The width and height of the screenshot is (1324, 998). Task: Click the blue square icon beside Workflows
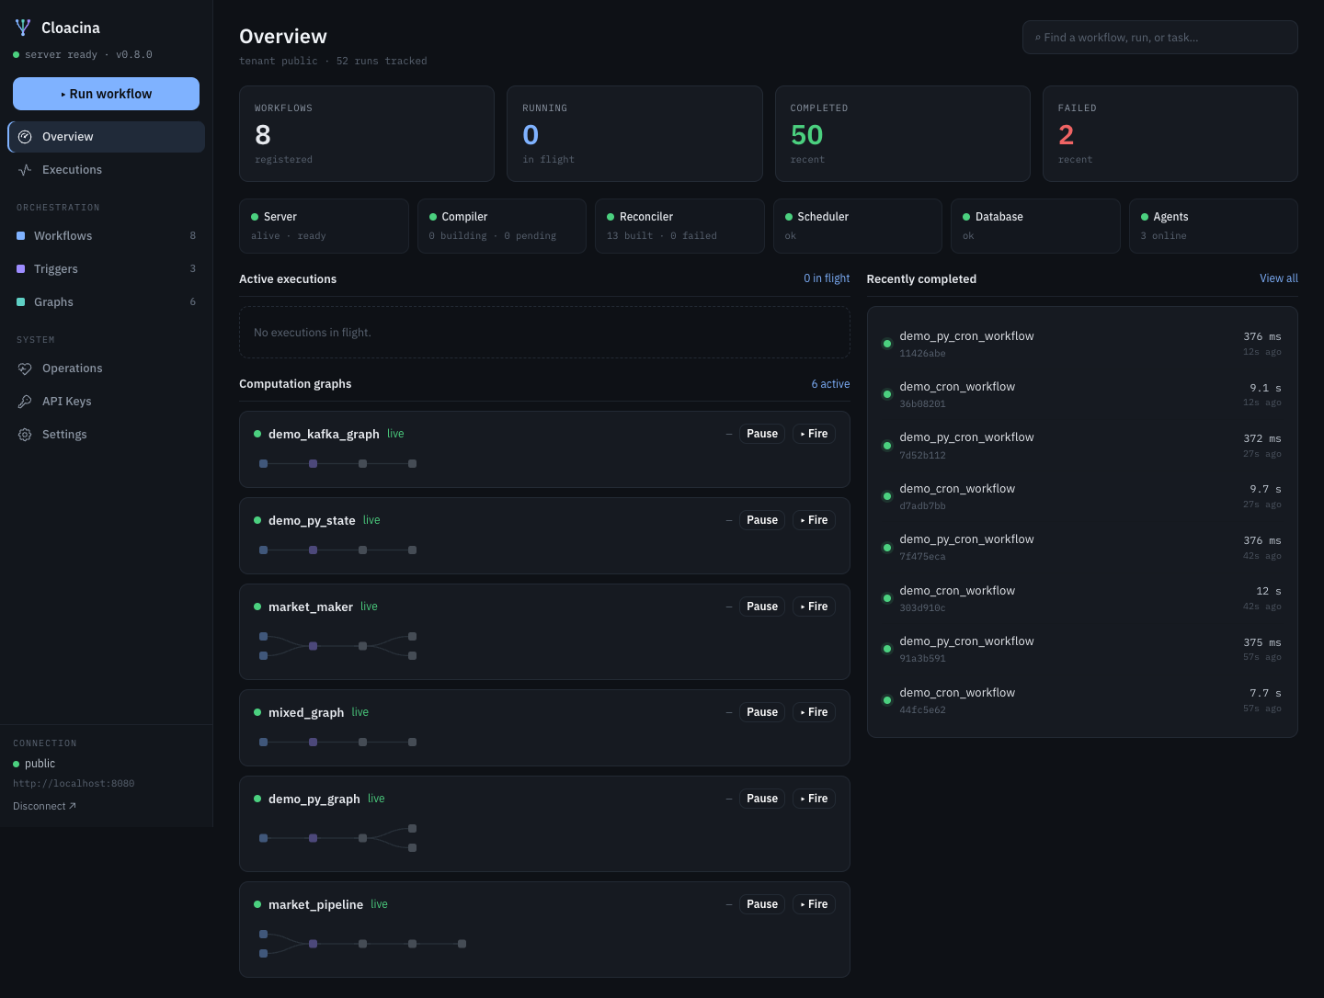21,236
